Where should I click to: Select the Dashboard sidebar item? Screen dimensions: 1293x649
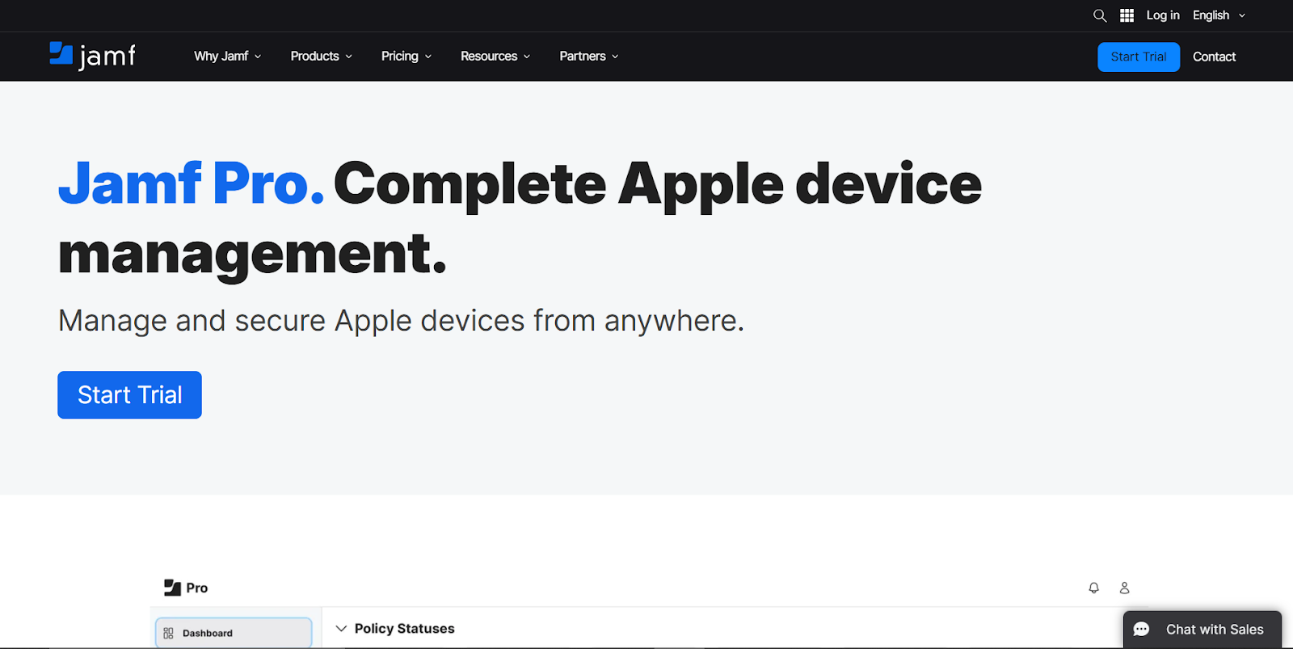pos(234,633)
